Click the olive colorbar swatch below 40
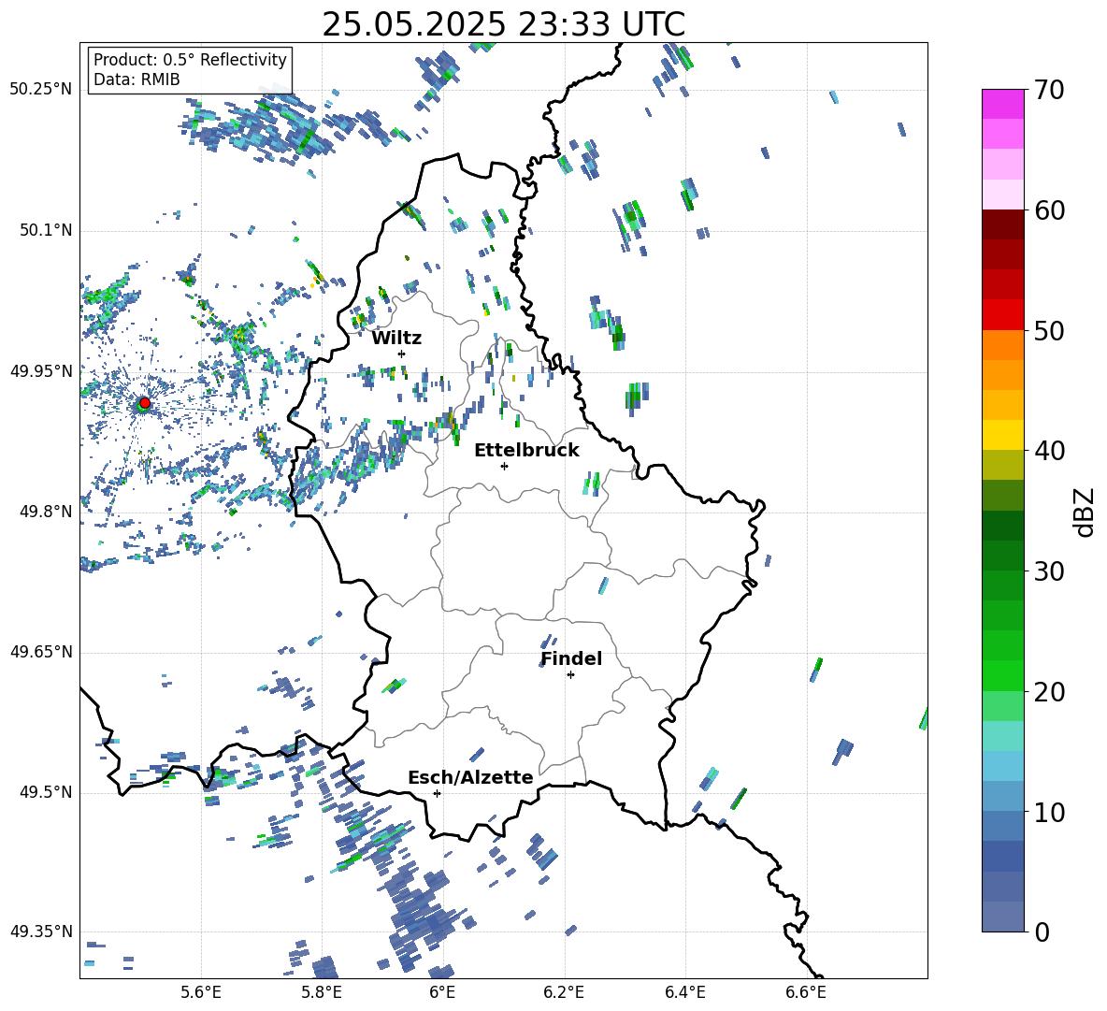The height and width of the screenshot is (1011, 1107). (1002, 465)
